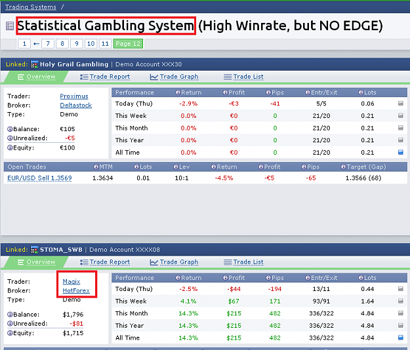Click MTM info icon in Open Trades header
410x350 pixels.
click(x=96, y=167)
